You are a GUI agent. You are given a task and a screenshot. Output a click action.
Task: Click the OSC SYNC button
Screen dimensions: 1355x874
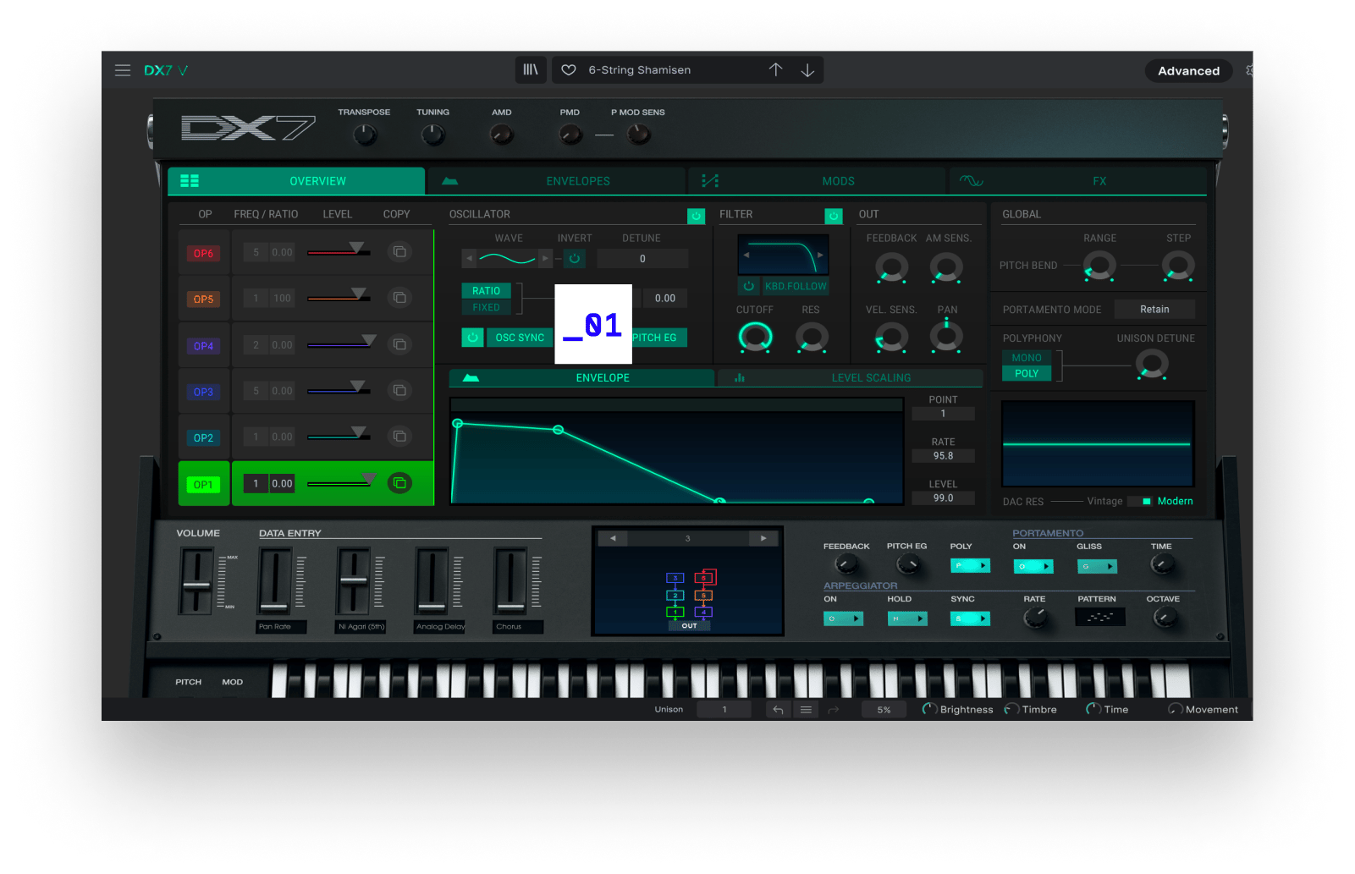click(520, 338)
